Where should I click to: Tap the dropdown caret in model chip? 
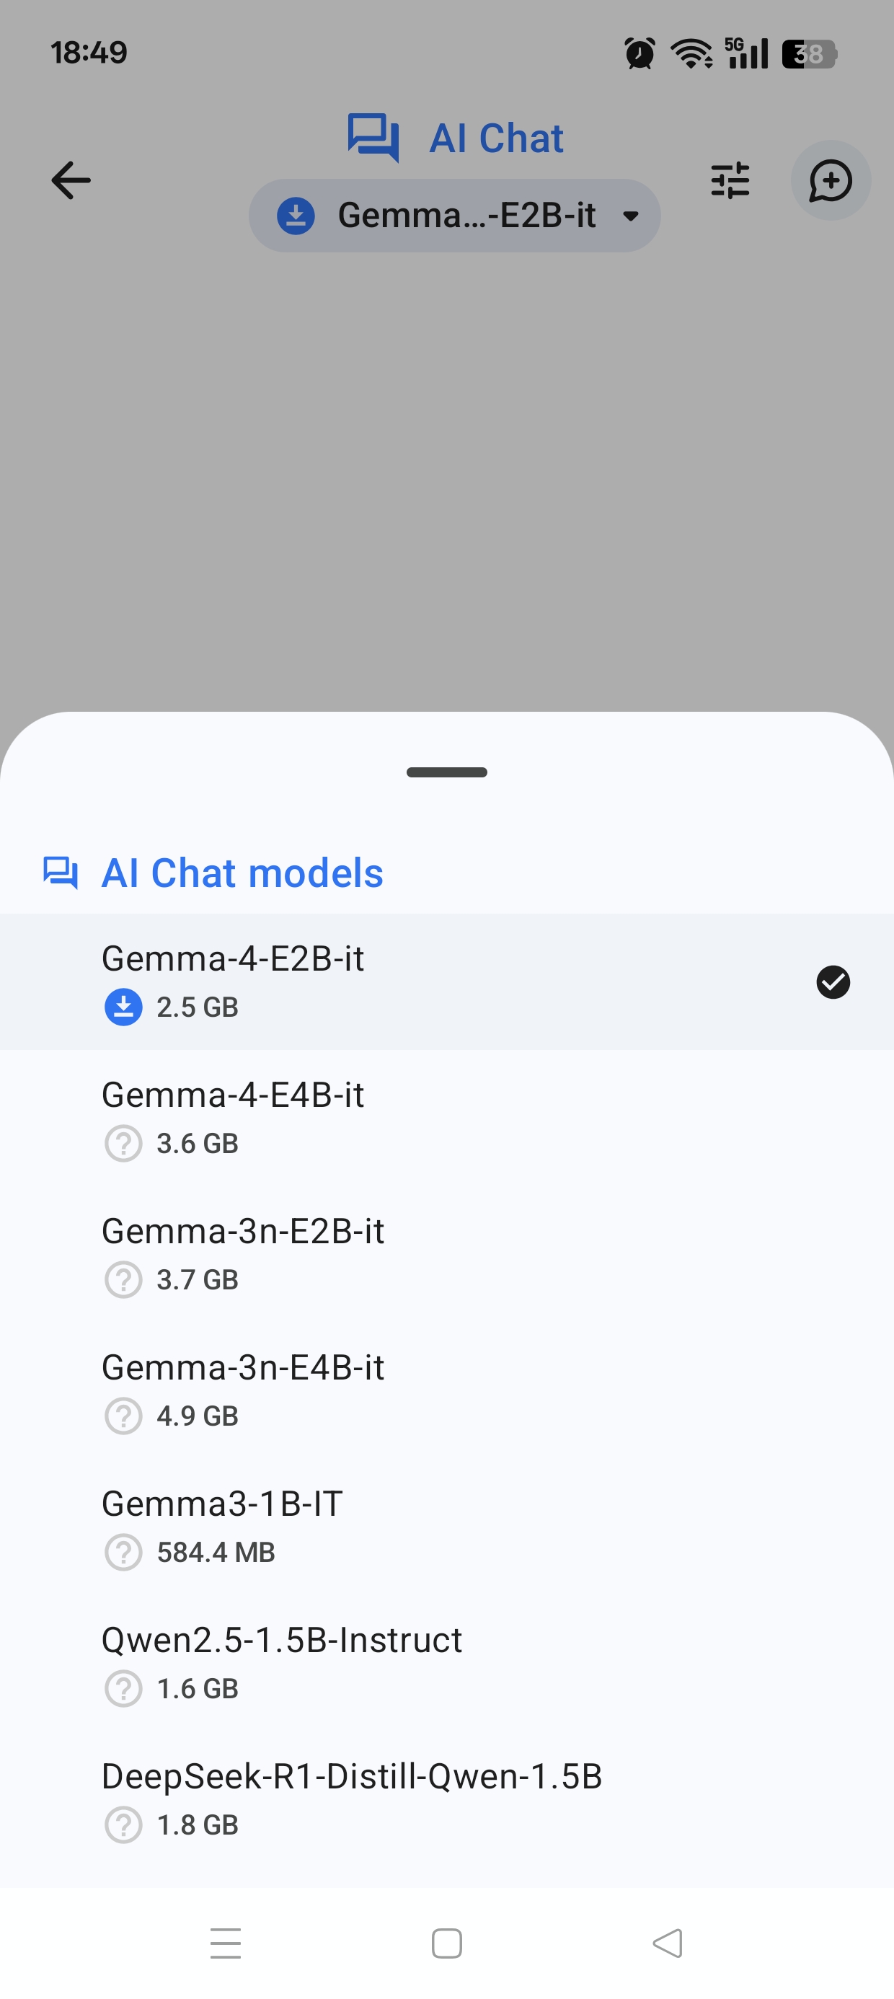631,216
